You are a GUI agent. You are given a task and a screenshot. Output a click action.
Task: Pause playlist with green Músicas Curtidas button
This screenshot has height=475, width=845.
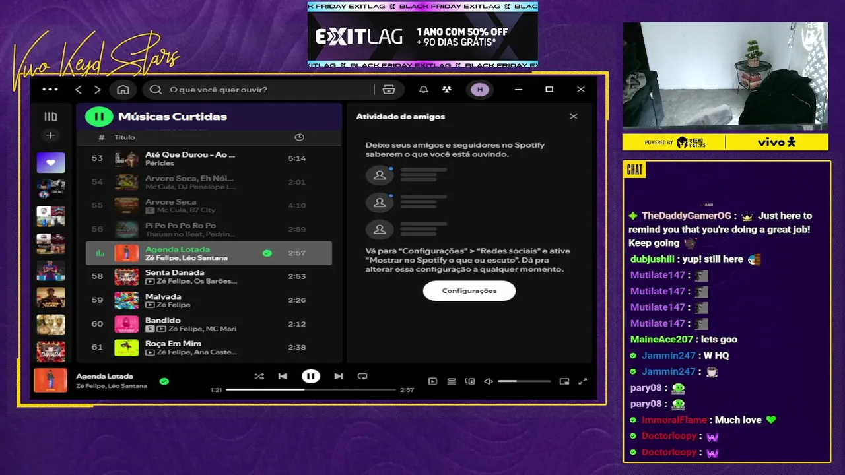click(99, 117)
